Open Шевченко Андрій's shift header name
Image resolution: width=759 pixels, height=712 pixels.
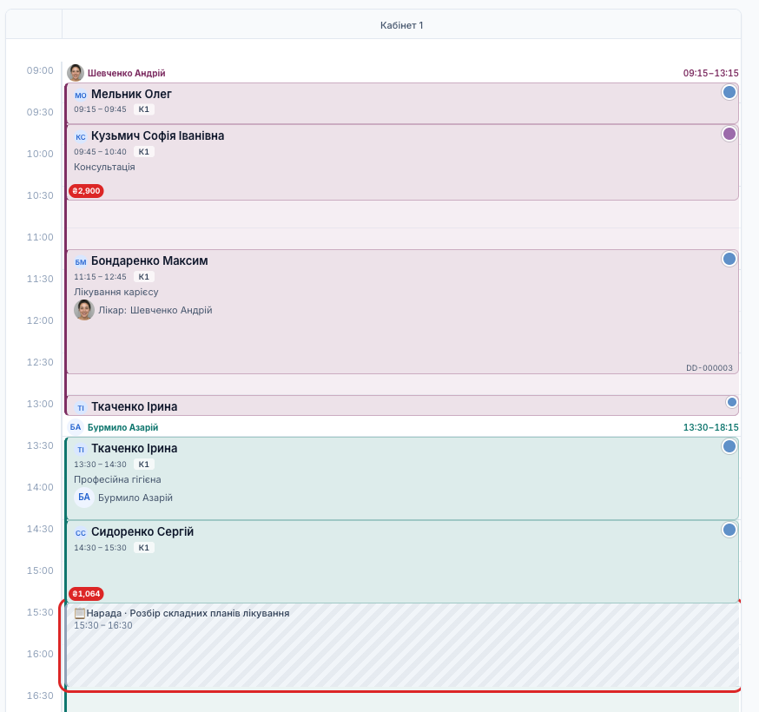click(x=126, y=73)
